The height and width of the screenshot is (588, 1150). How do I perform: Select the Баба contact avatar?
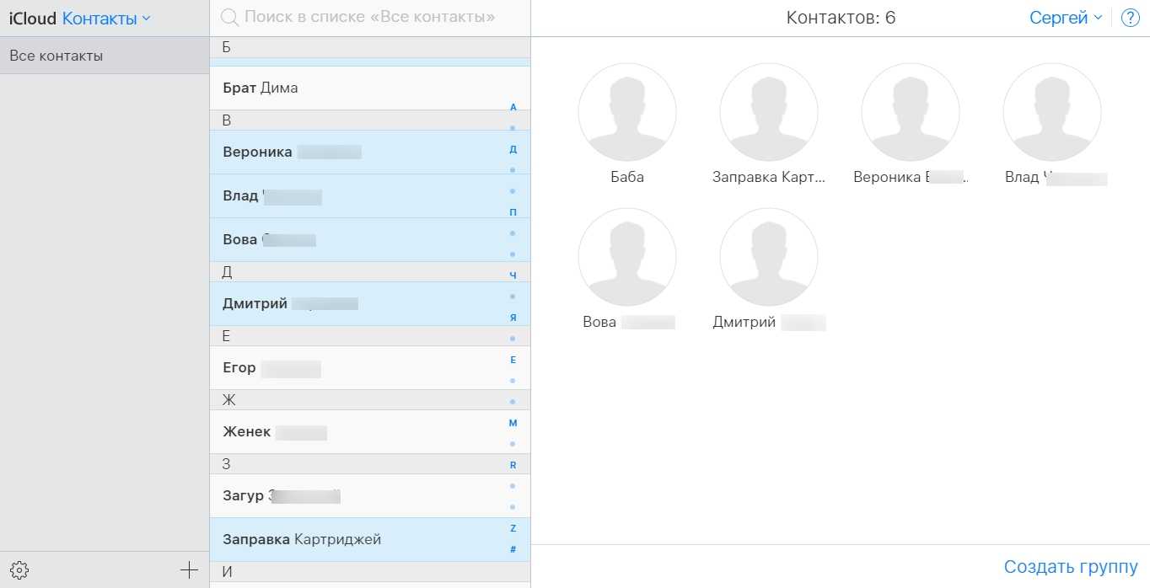click(x=626, y=112)
